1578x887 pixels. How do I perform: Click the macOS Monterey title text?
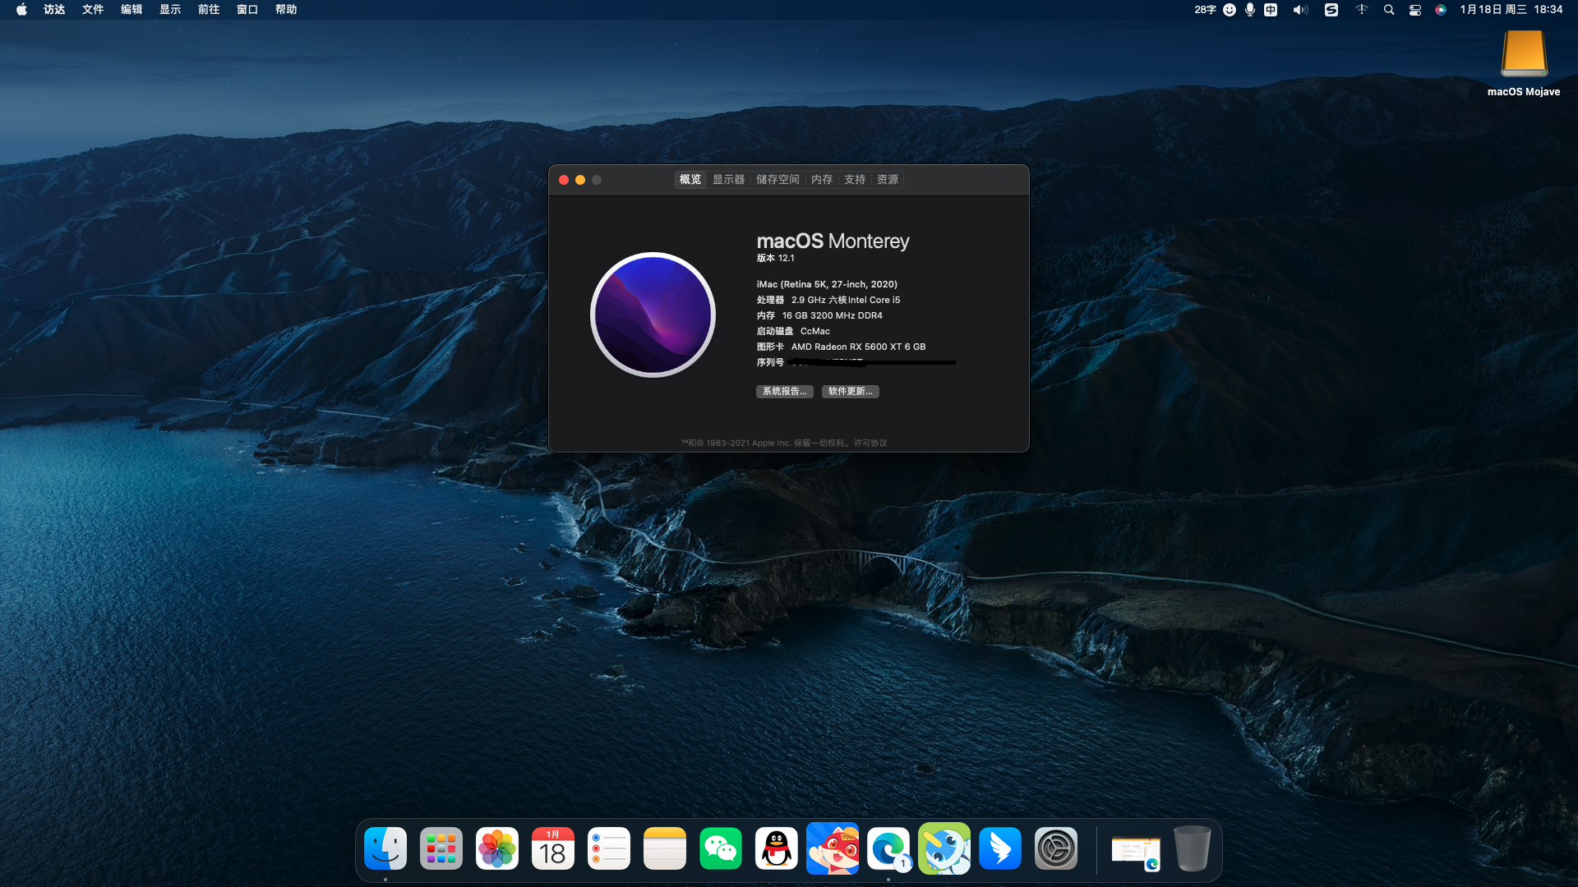tap(833, 241)
